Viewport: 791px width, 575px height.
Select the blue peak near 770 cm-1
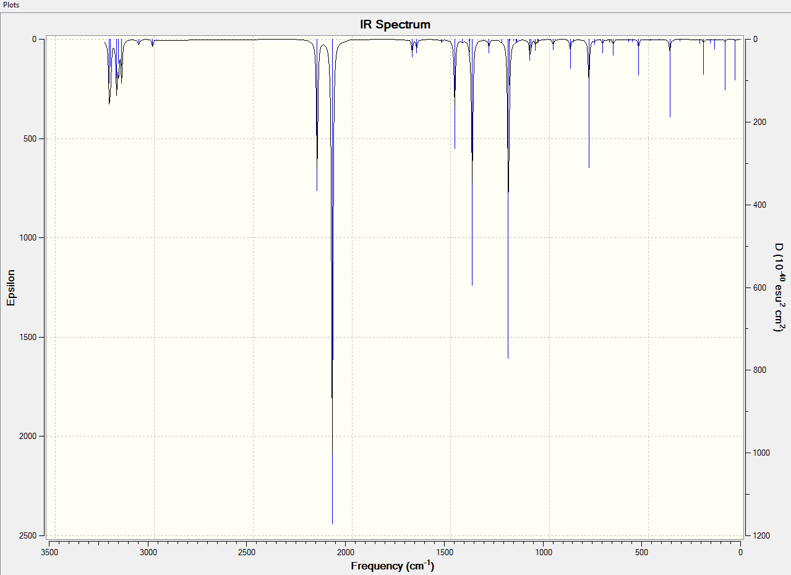589,103
